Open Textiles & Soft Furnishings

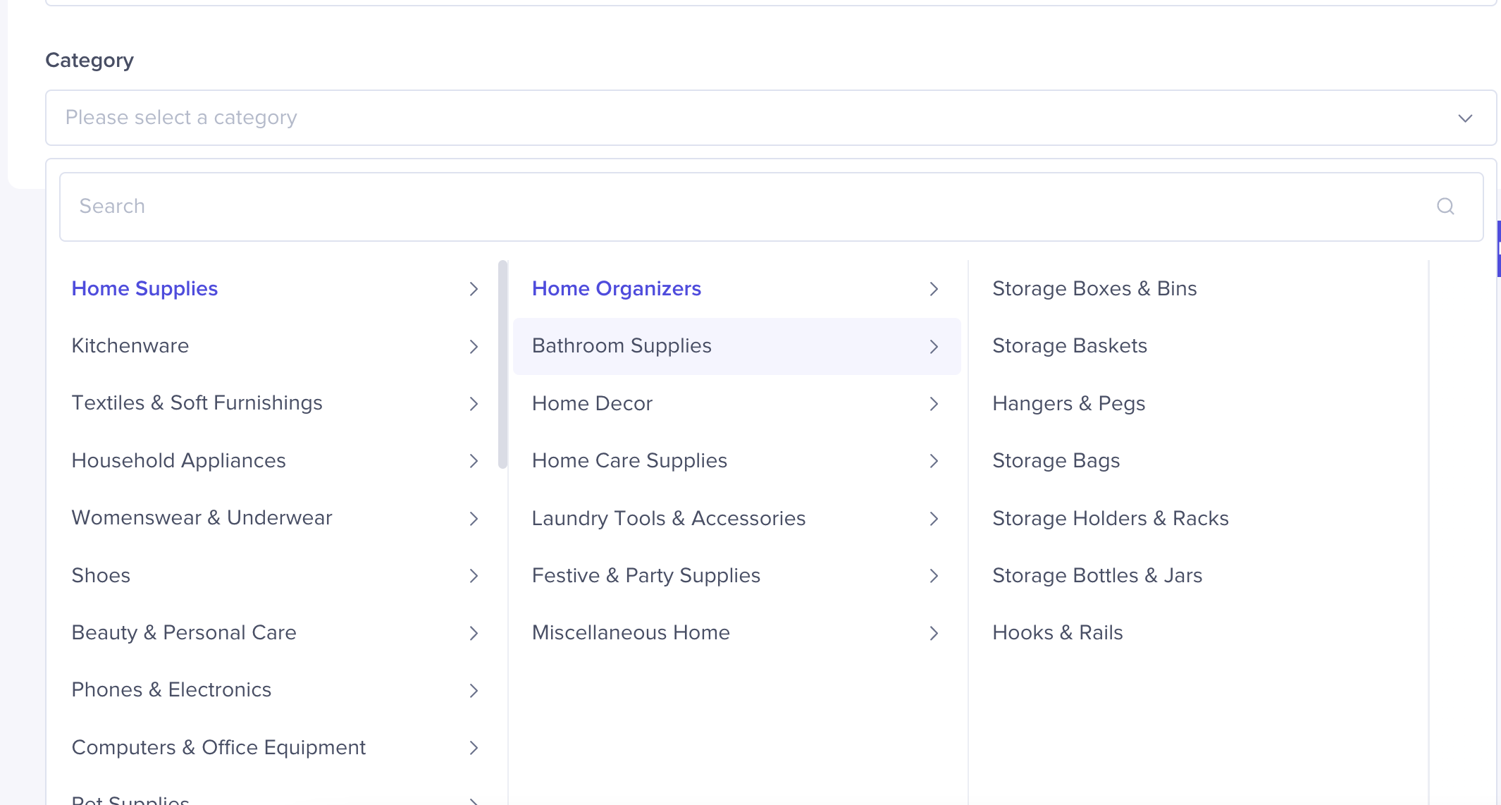197,402
